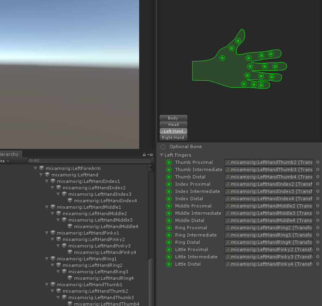Click the Ring Intermediate bone field LeftHandRing3
This screenshot has width=322, height=306.
click(269, 235)
